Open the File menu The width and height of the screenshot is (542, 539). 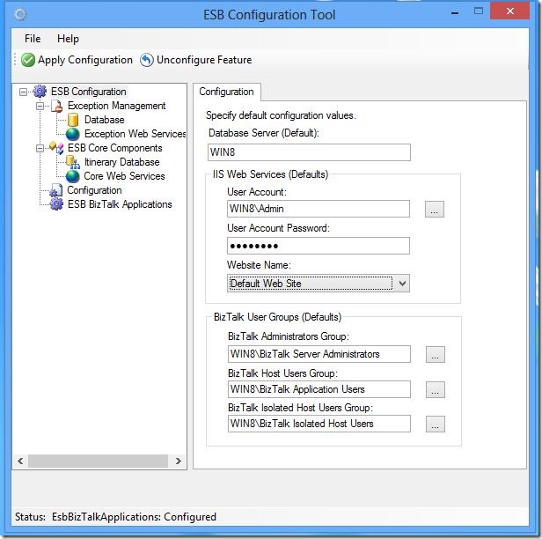[33, 39]
